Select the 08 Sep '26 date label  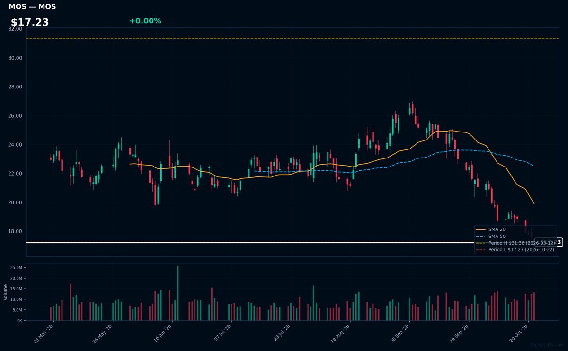399,333
